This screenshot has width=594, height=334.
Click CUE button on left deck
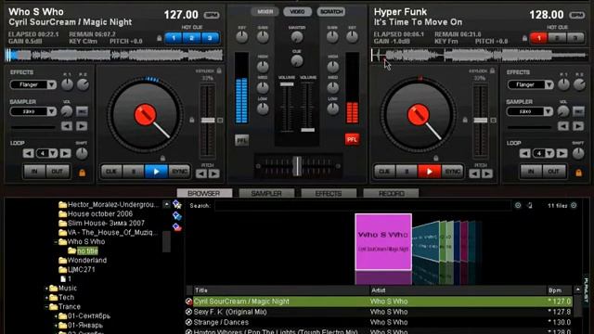pyautogui.click(x=111, y=172)
